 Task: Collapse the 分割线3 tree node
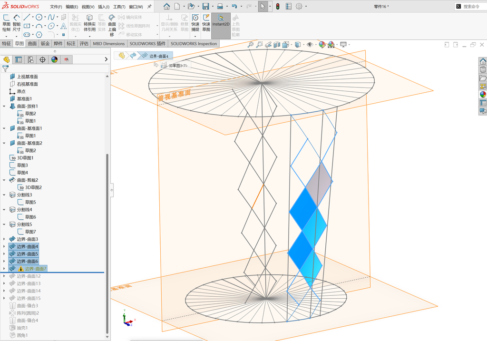(x=4, y=195)
